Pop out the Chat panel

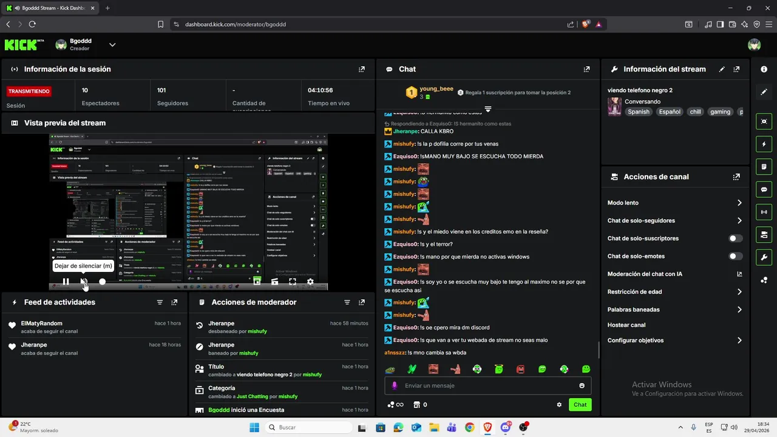[x=586, y=69]
